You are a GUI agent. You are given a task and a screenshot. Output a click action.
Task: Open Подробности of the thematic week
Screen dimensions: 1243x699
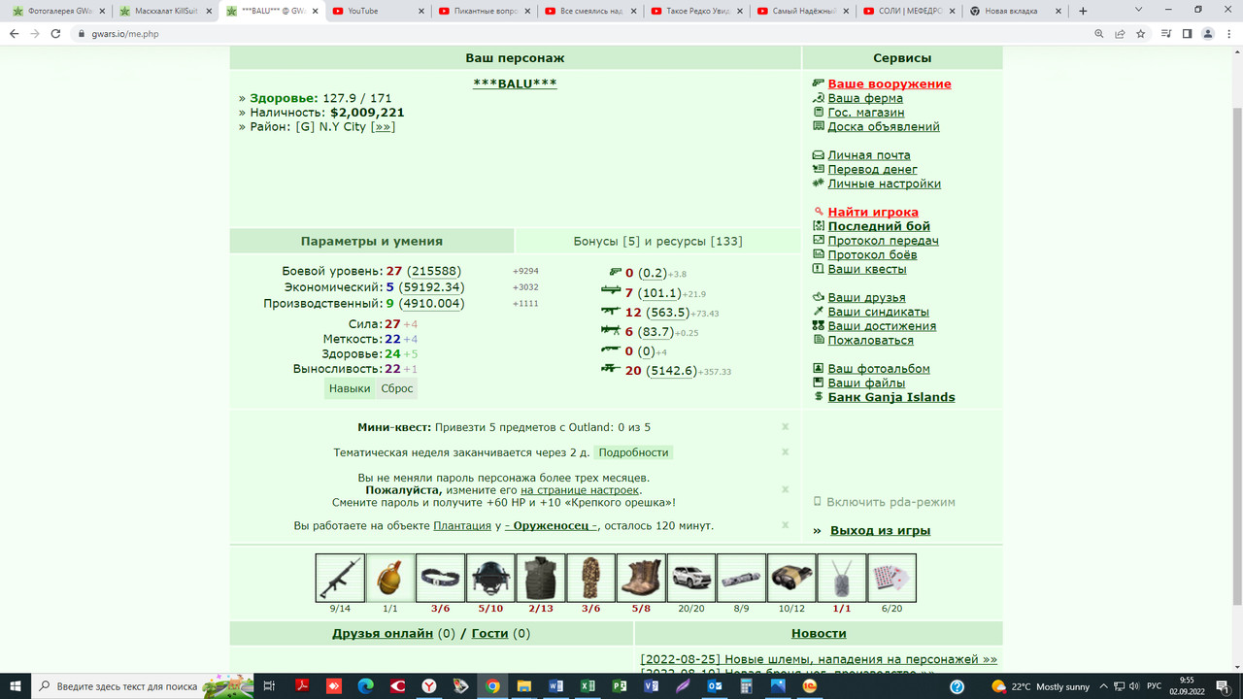pos(633,452)
